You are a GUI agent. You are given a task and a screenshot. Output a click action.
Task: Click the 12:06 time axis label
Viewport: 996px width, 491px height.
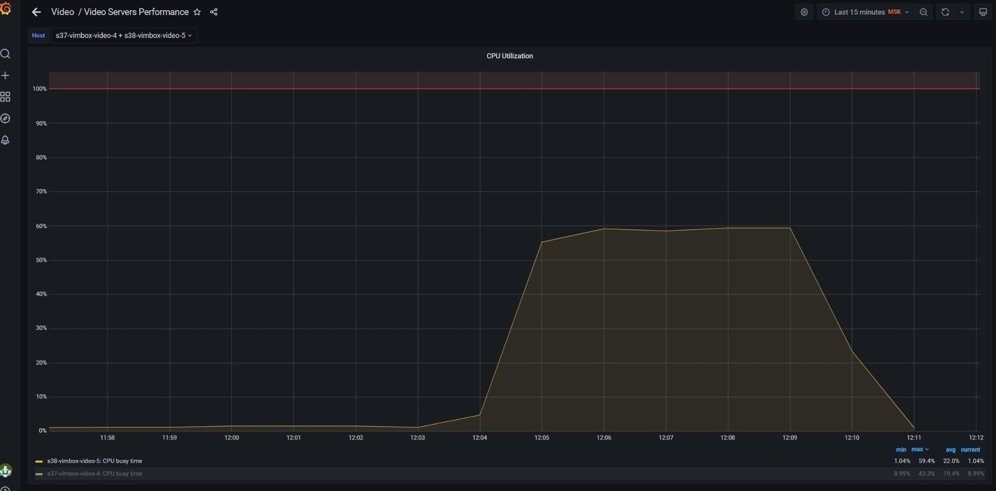604,437
